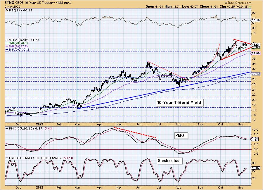Click the green up-arrow change indicator

coord(250,7)
